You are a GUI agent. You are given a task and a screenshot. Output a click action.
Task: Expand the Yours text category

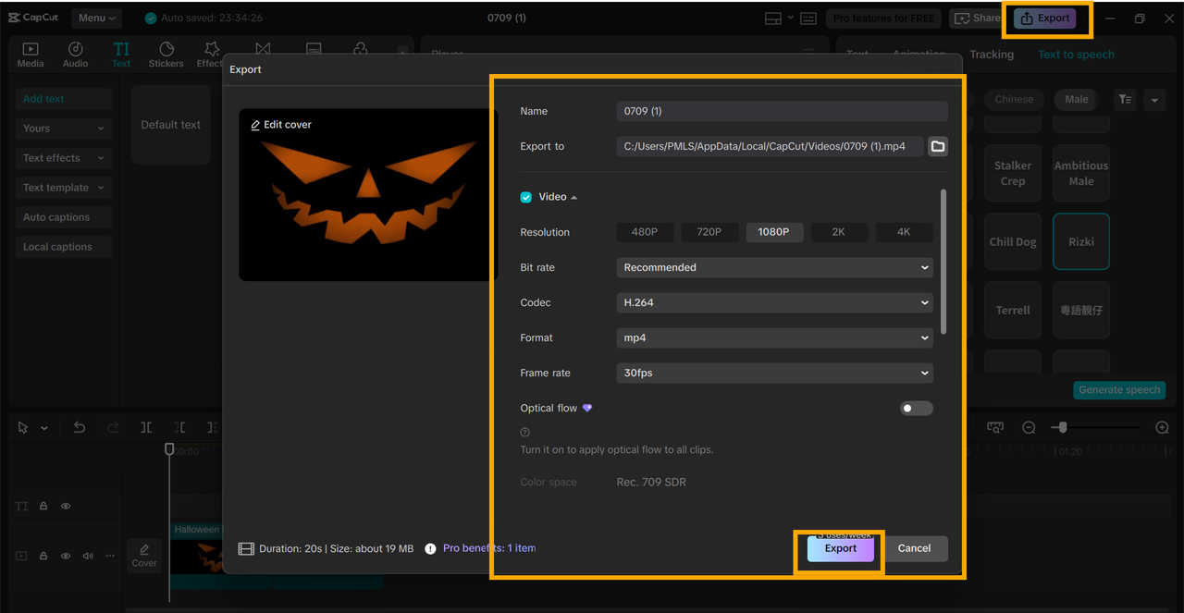point(64,129)
